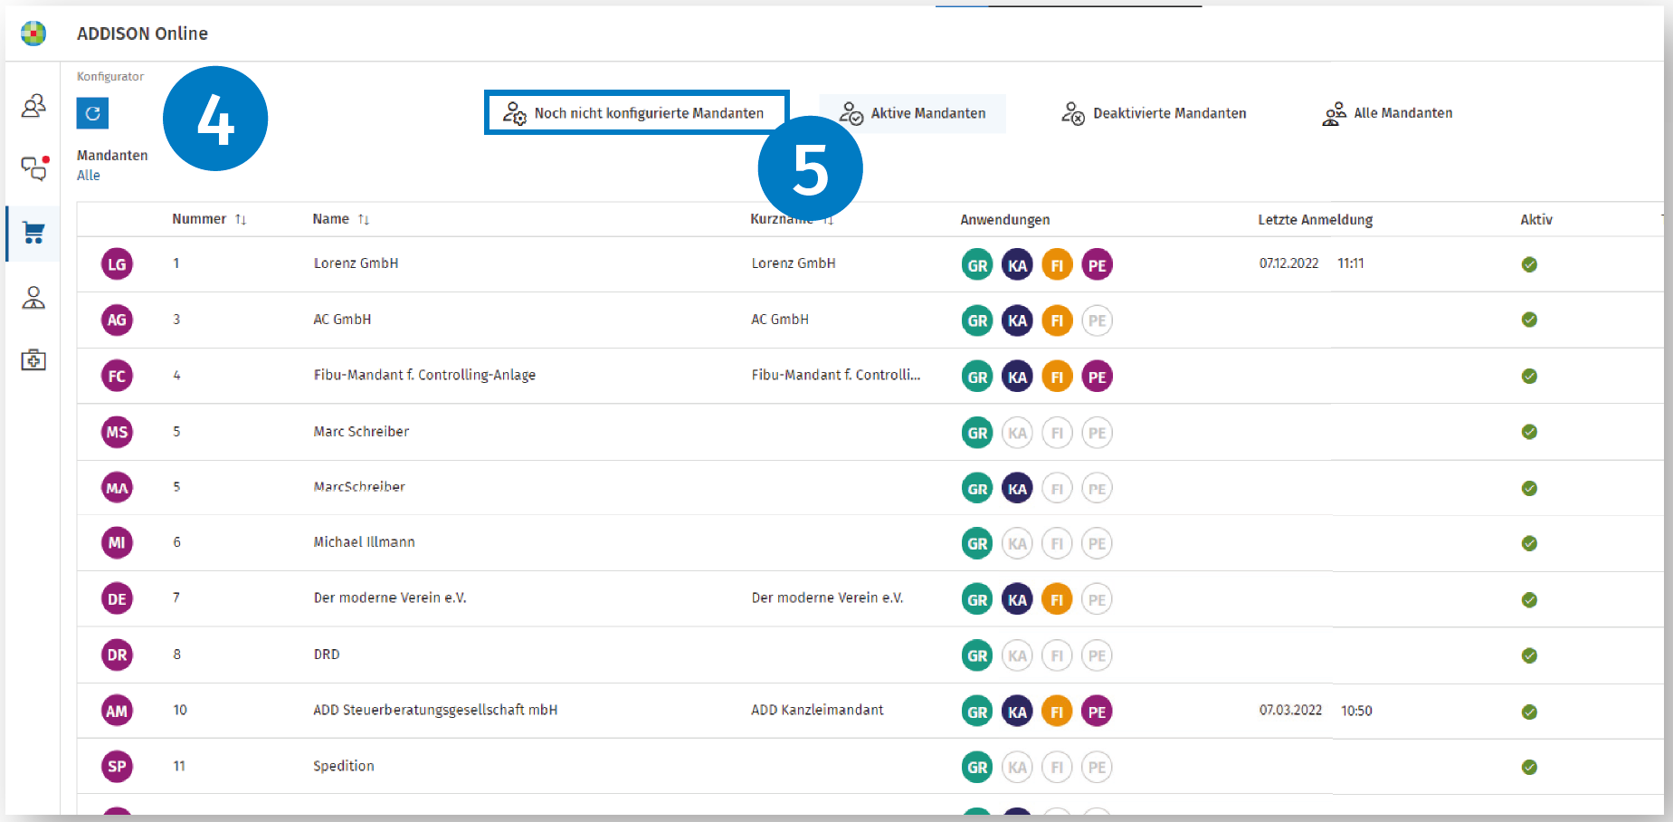
Task: Switch to Aktive Mandanten tab
Action: 913,113
